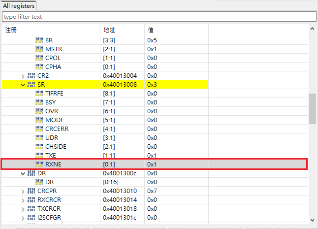The width and height of the screenshot is (318, 229).
Task: Click the CHSIDE bitfield icon
Action: tap(39, 146)
